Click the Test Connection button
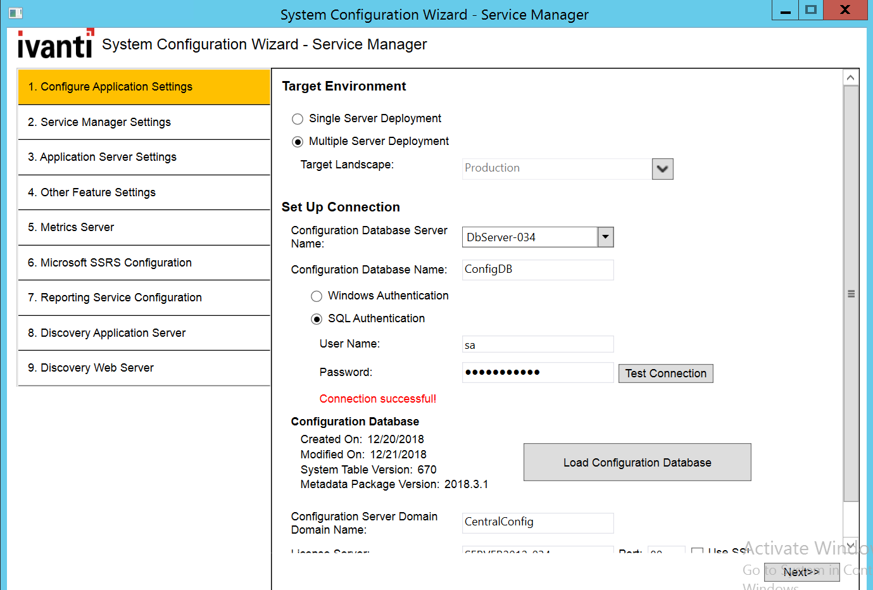This screenshot has width=873, height=590. tap(665, 373)
